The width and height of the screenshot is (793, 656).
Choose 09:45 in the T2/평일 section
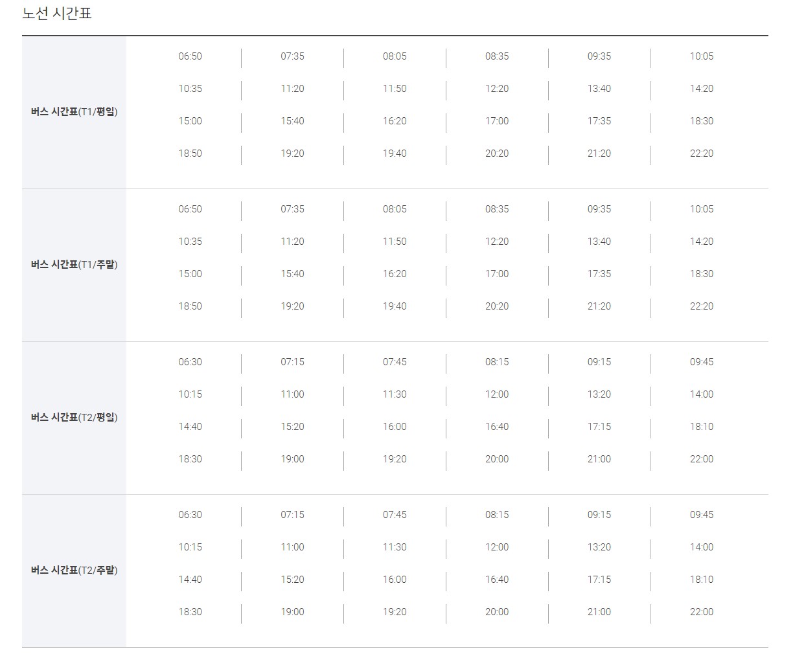click(x=702, y=362)
